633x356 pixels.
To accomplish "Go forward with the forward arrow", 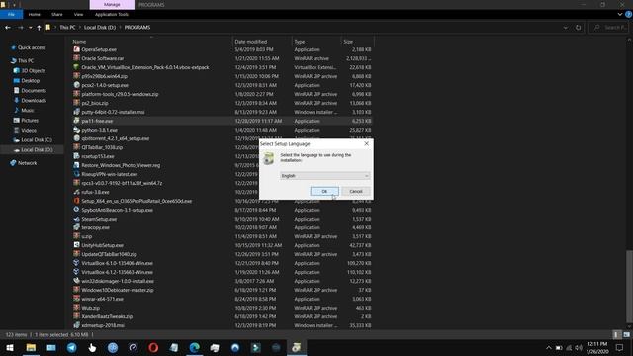I will click(x=20, y=28).
